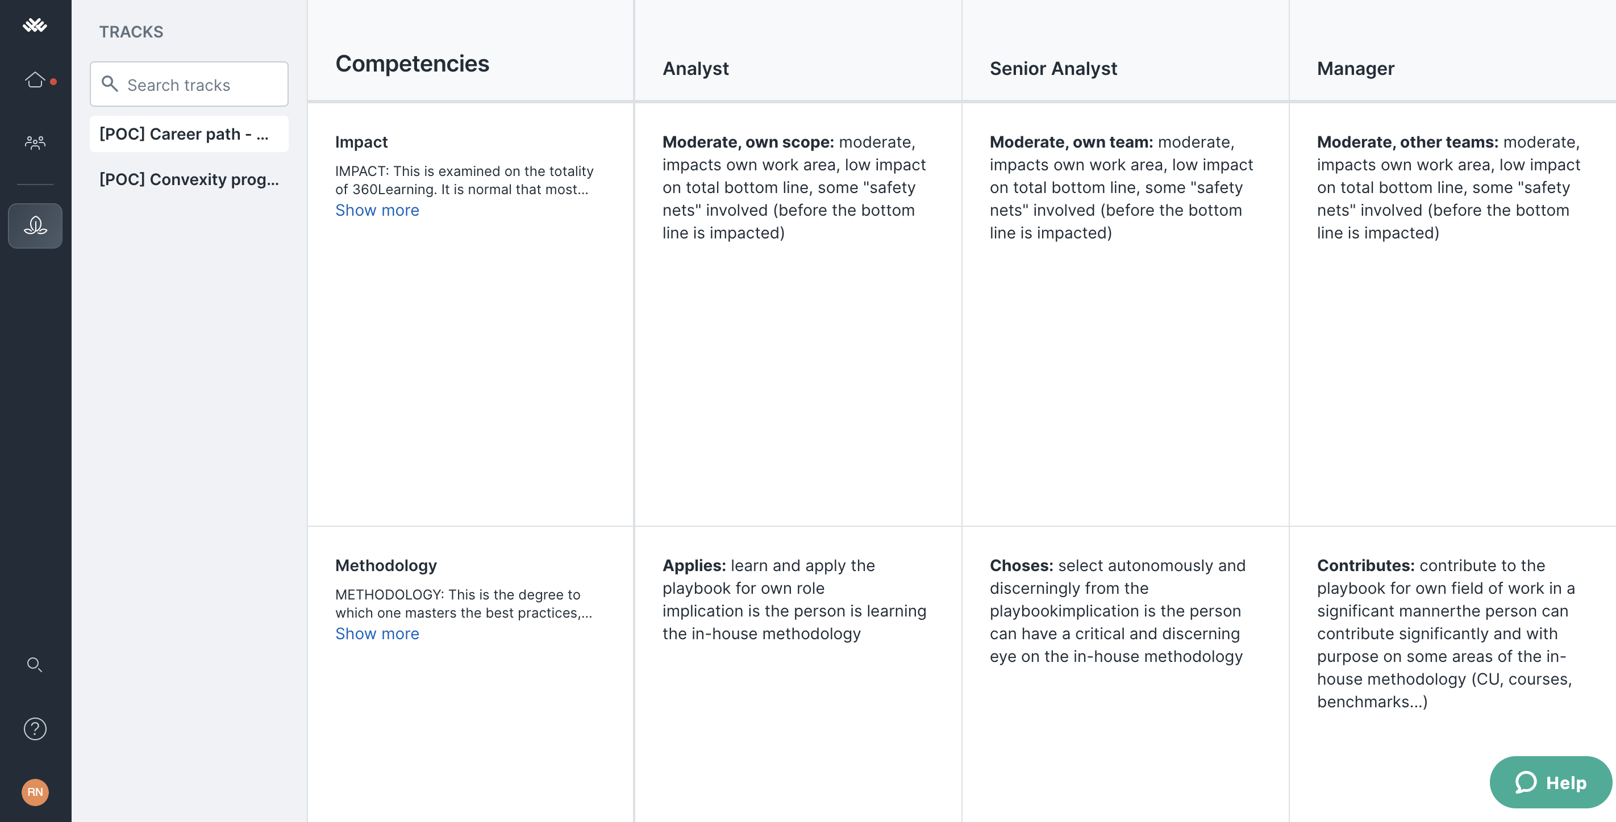This screenshot has width=1616, height=822.
Task: Click the search icon at bottom-left
Action: pos(36,664)
